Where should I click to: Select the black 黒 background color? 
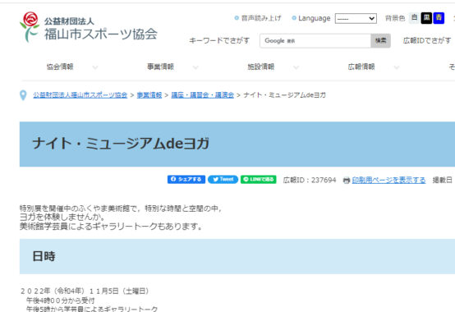tap(426, 18)
